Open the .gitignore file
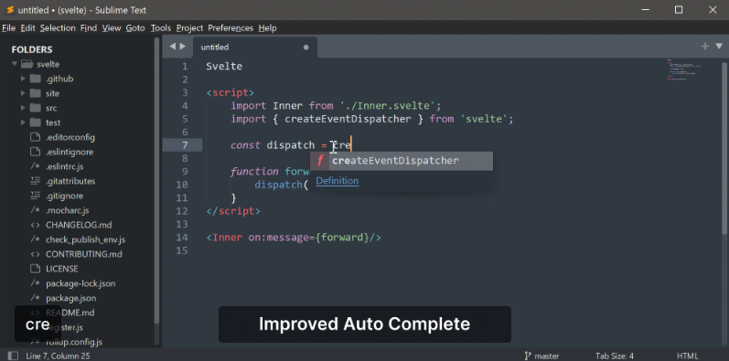 point(64,196)
